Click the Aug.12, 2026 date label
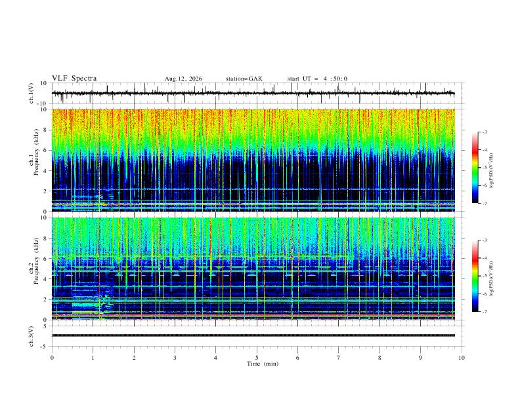 point(183,79)
